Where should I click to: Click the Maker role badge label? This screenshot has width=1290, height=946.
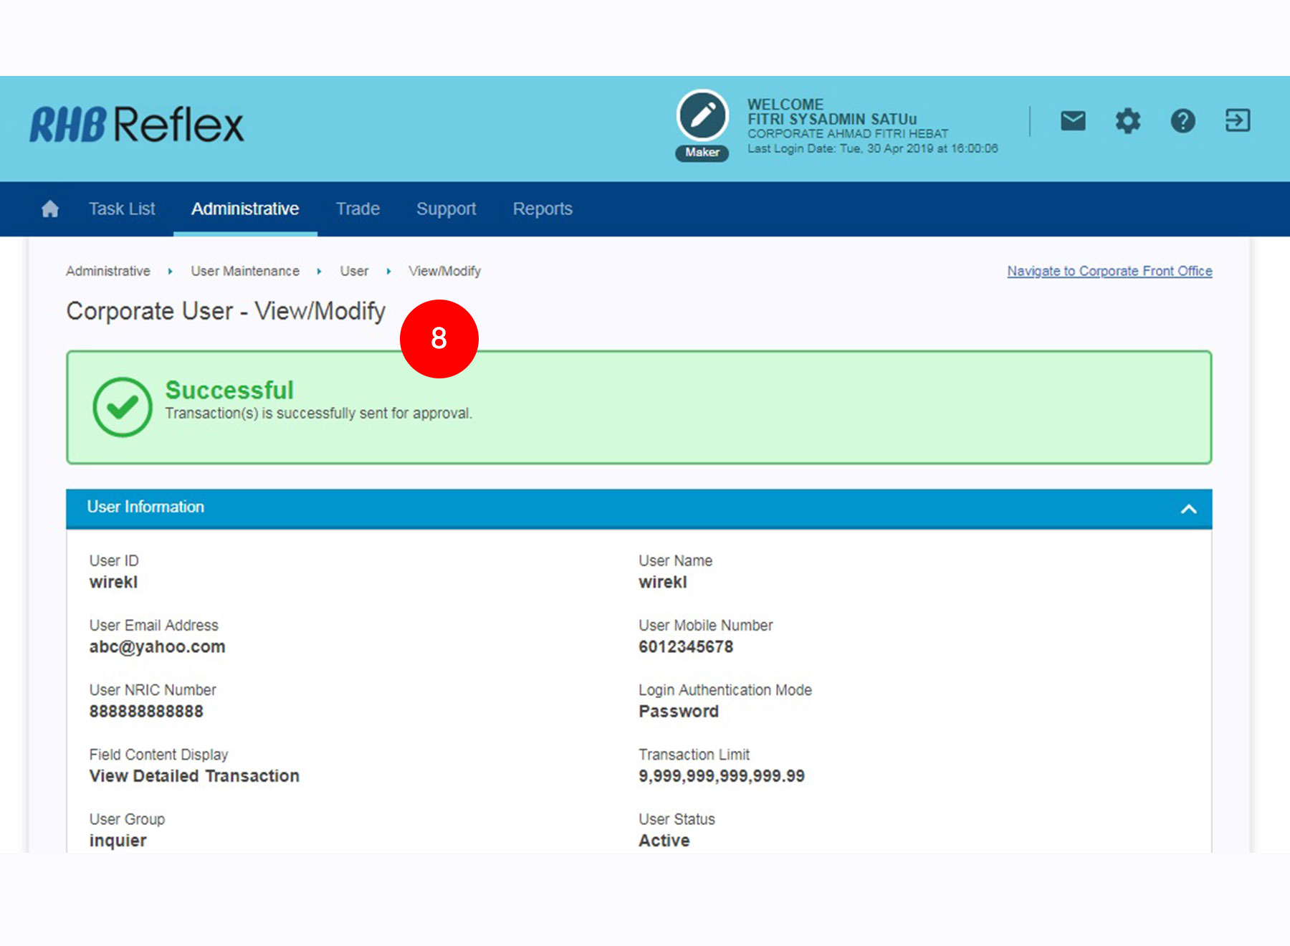pos(702,153)
